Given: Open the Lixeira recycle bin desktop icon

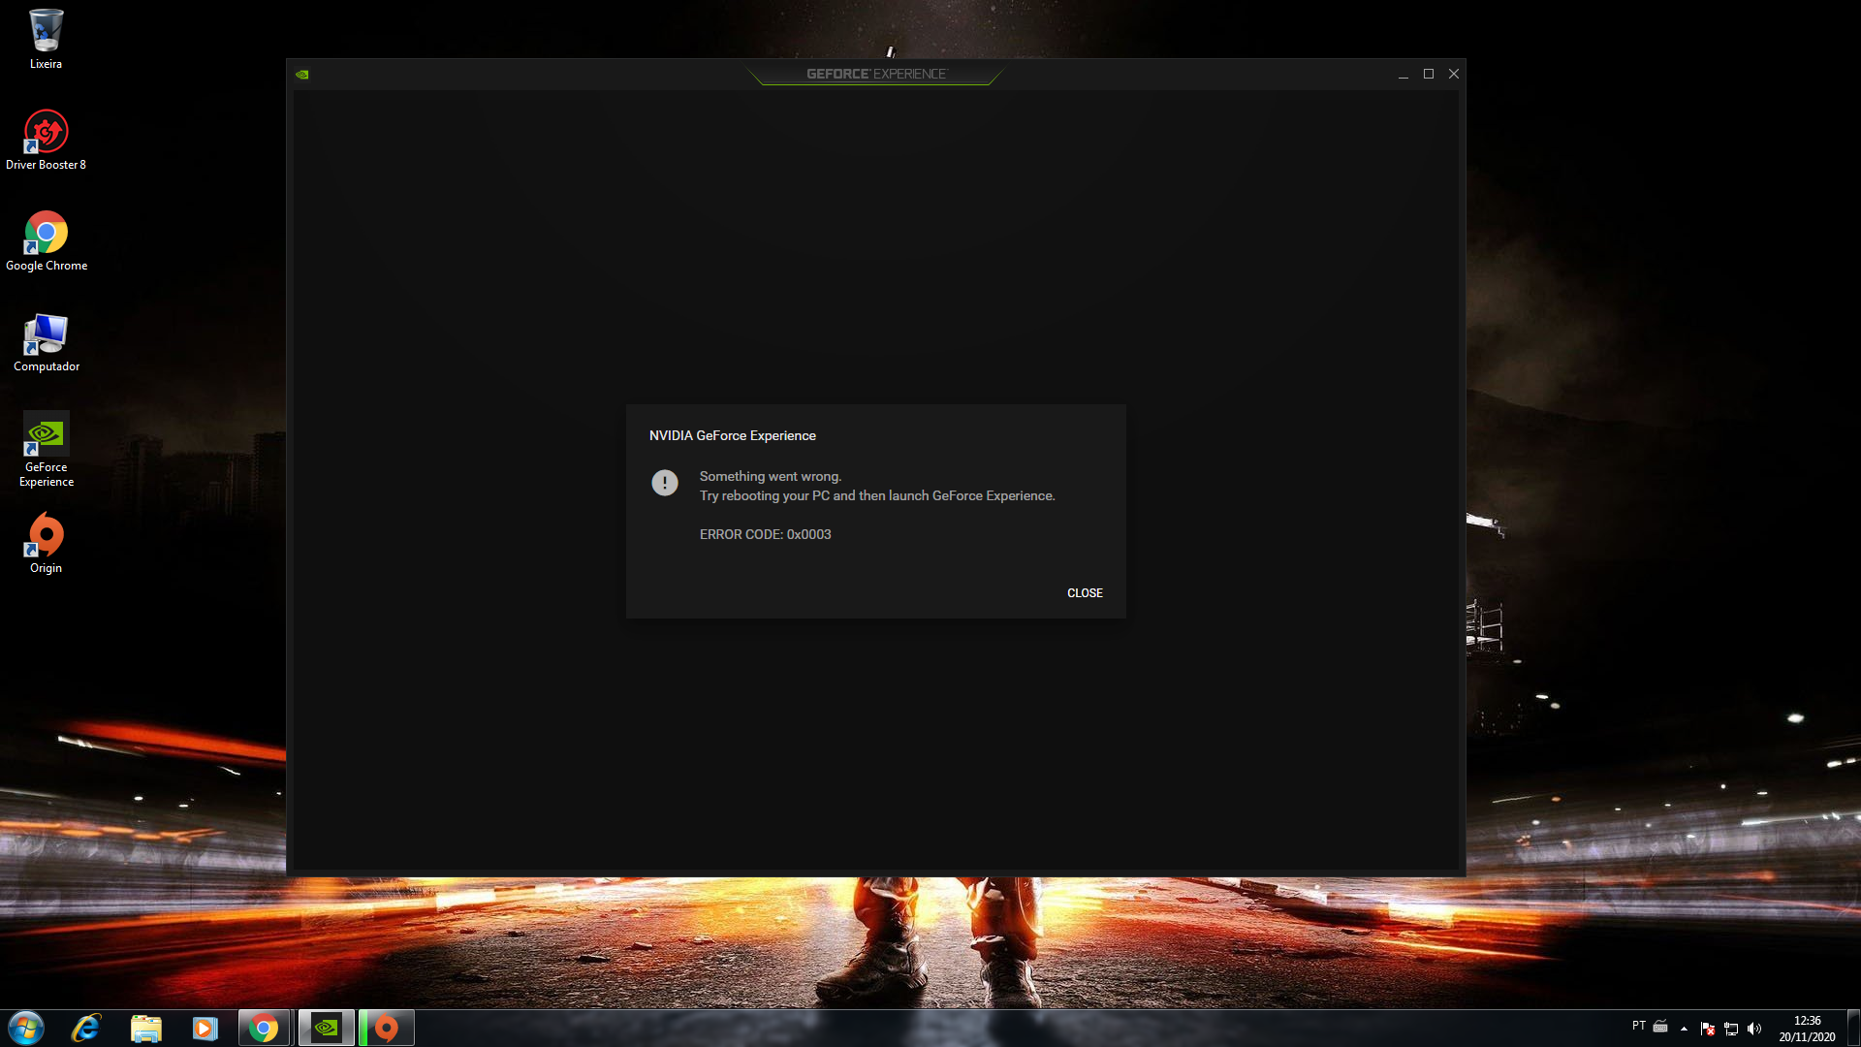Looking at the screenshot, I should point(46,39).
